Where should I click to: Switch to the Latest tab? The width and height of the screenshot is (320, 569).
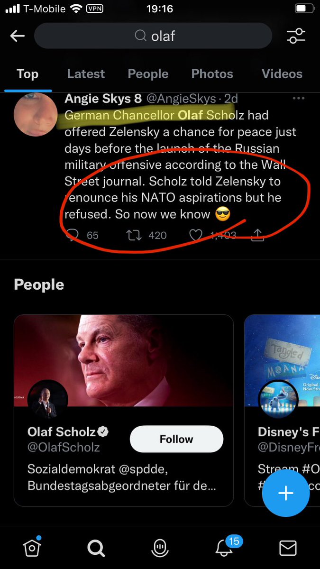point(86,74)
